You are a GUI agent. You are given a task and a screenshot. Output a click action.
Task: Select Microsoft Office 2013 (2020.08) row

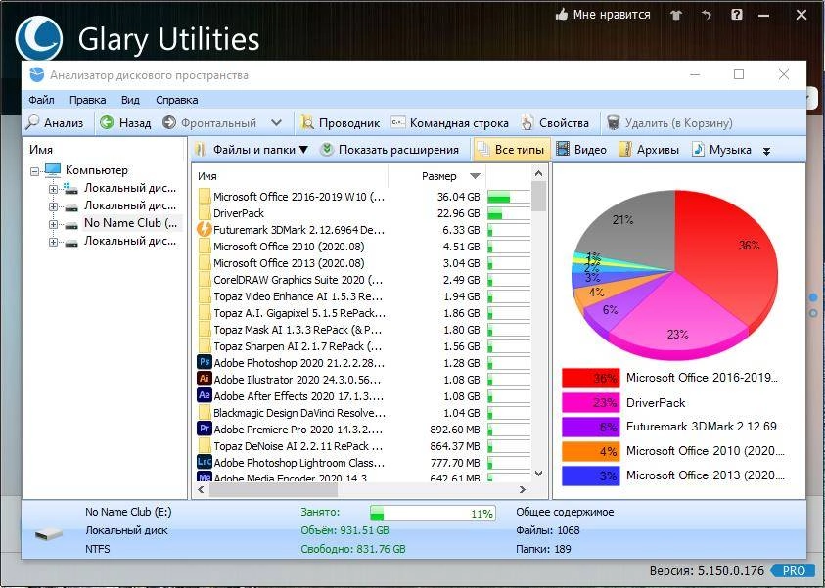363,263
